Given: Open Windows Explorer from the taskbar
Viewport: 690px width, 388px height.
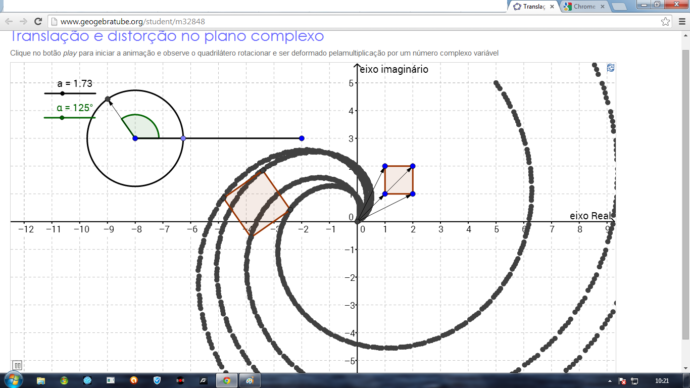Looking at the screenshot, I should click(40, 380).
